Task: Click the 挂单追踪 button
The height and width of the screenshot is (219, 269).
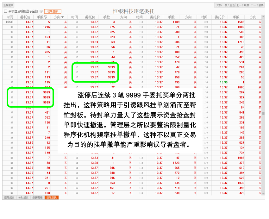Action: pos(53,11)
